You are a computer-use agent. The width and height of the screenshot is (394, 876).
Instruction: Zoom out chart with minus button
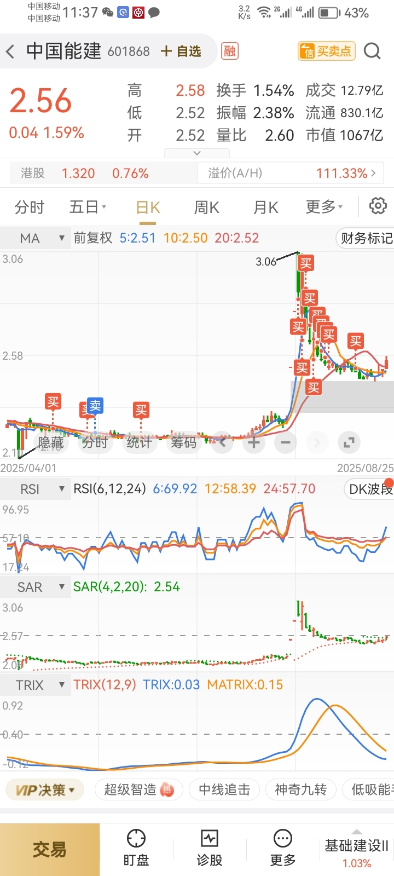tap(285, 442)
